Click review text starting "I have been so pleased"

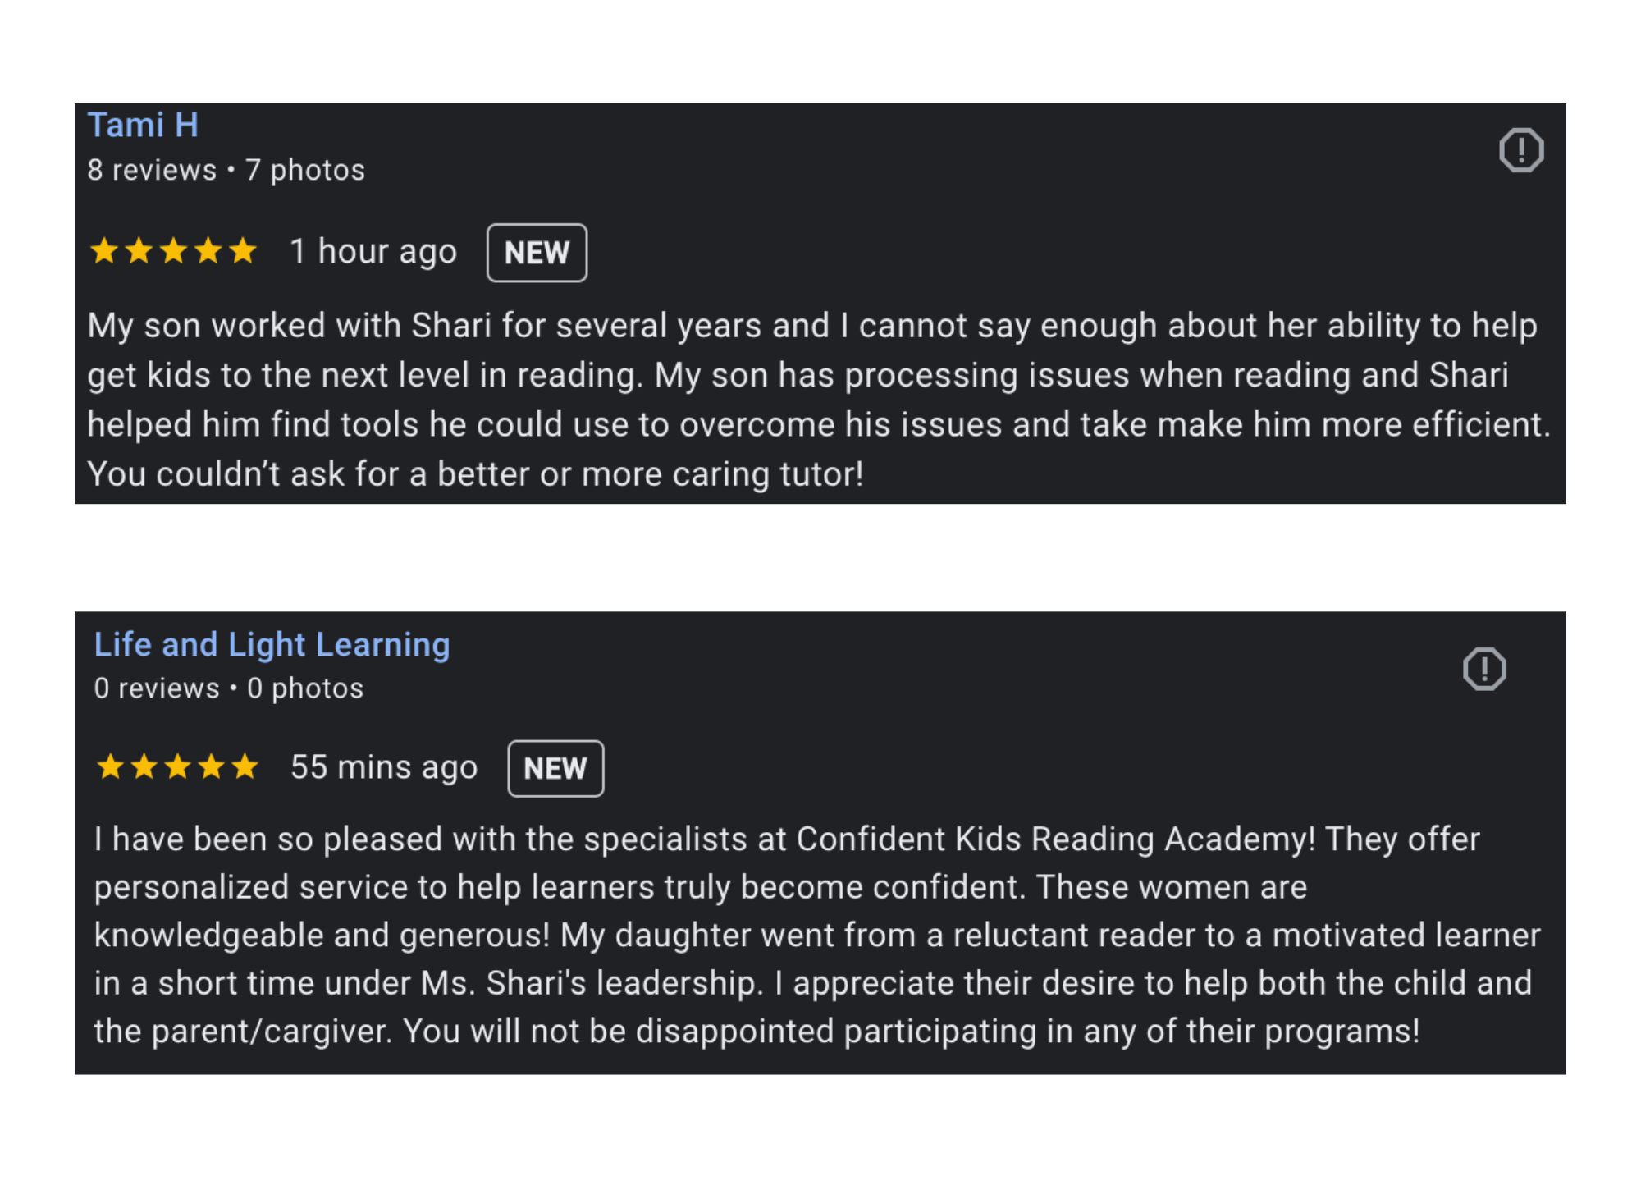817,935
